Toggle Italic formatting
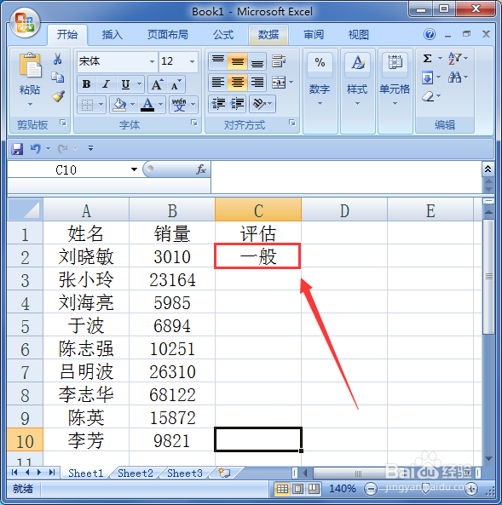The image size is (502, 505). [106, 84]
